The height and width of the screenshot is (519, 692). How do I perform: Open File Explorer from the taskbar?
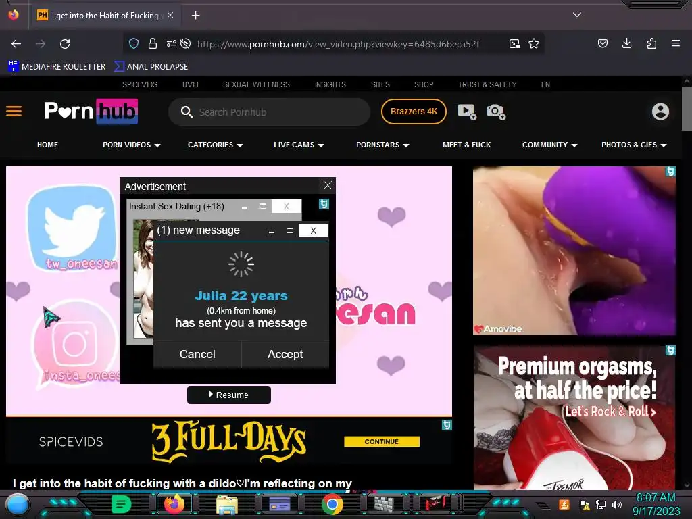(227, 505)
